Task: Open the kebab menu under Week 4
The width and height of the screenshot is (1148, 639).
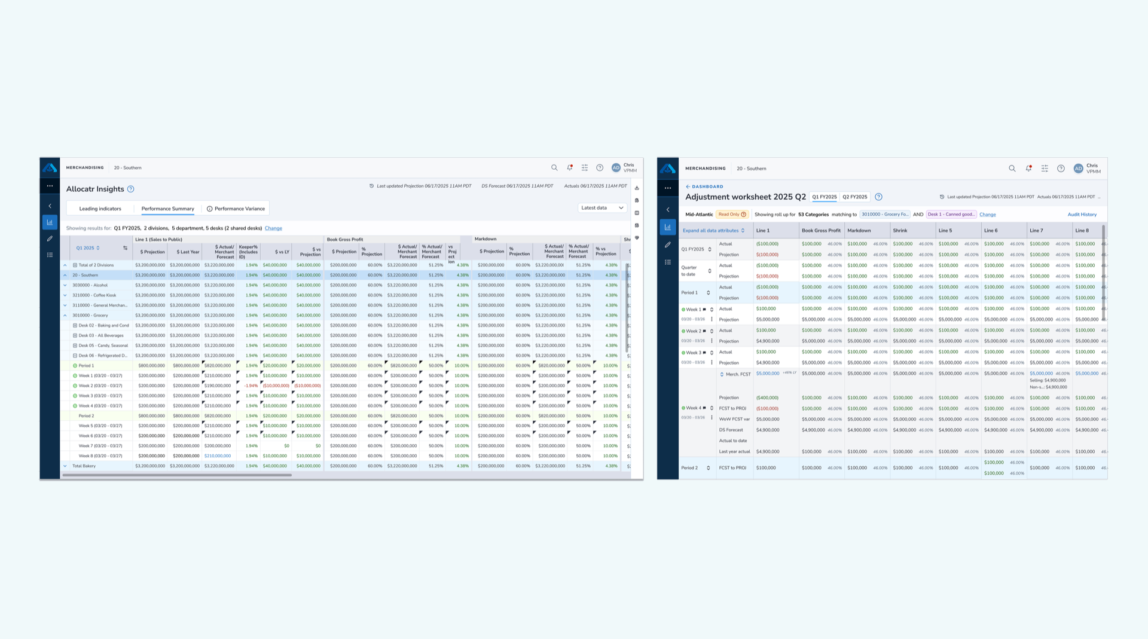Action: [x=712, y=417]
